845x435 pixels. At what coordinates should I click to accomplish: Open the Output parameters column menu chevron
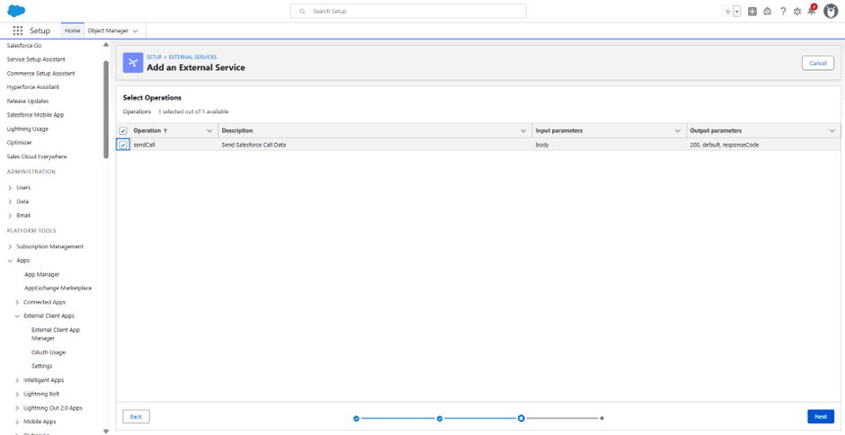click(832, 131)
